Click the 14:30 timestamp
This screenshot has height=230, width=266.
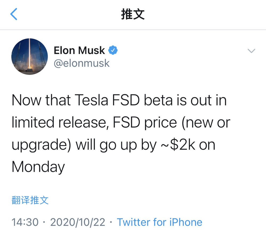25,222
